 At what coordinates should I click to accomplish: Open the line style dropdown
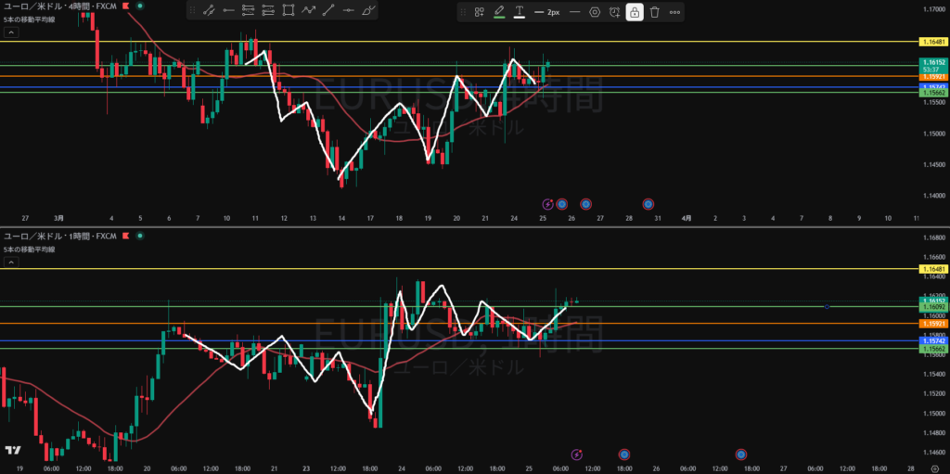coord(574,12)
